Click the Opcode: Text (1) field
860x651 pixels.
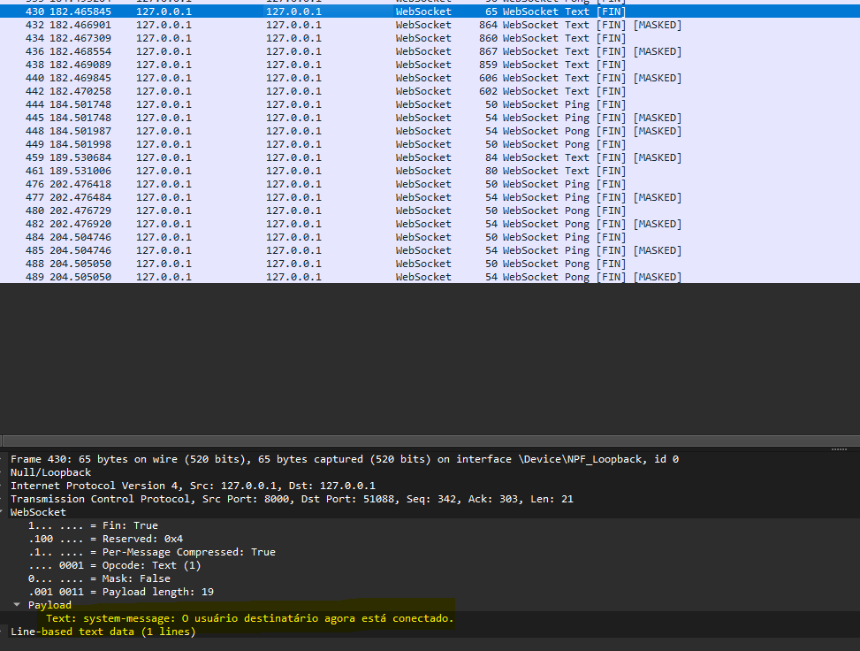click(x=114, y=565)
